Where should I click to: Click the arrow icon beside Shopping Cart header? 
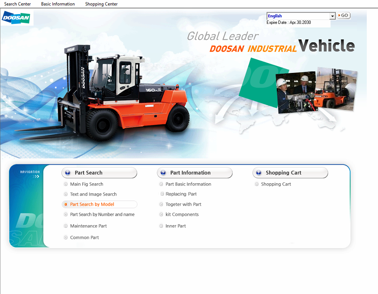point(259,173)
